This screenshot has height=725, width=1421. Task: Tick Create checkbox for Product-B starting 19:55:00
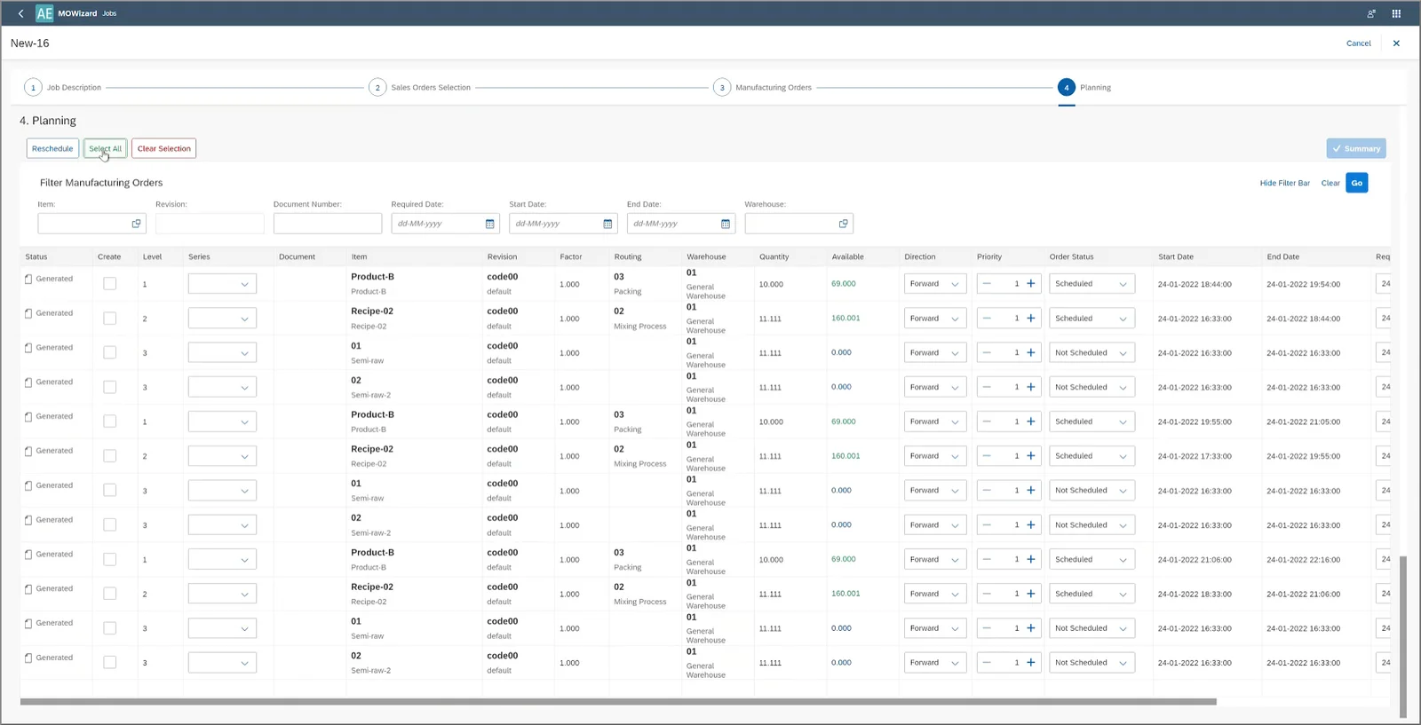[x=110, y=422]
